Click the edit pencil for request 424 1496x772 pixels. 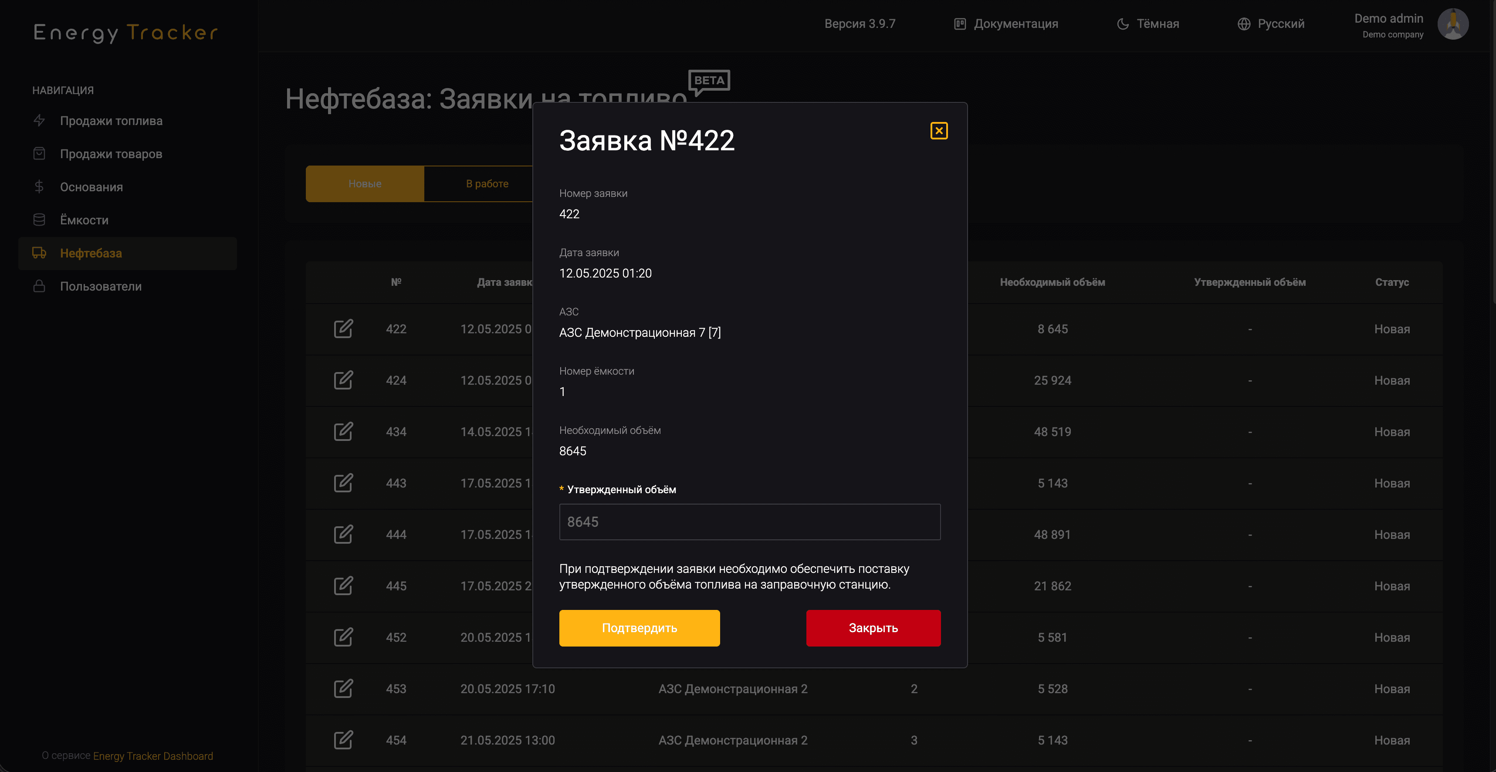point(343,380)
